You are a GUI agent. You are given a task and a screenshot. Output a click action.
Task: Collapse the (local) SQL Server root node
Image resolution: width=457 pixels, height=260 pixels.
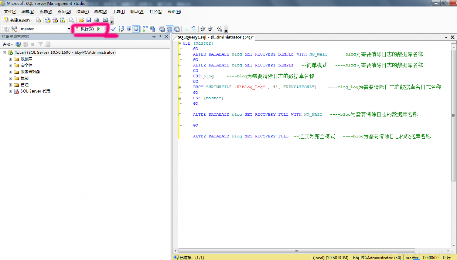4,52
